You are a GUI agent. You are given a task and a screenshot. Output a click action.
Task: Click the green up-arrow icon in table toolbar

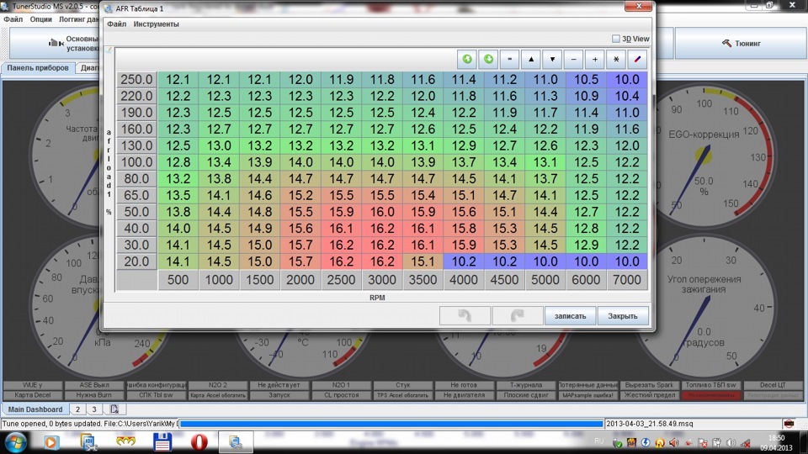(x=467, y=60)
